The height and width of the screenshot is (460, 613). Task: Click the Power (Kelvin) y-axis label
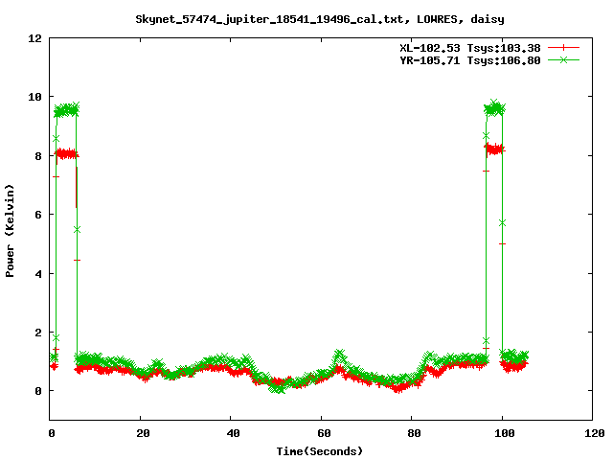pos(10,231)
